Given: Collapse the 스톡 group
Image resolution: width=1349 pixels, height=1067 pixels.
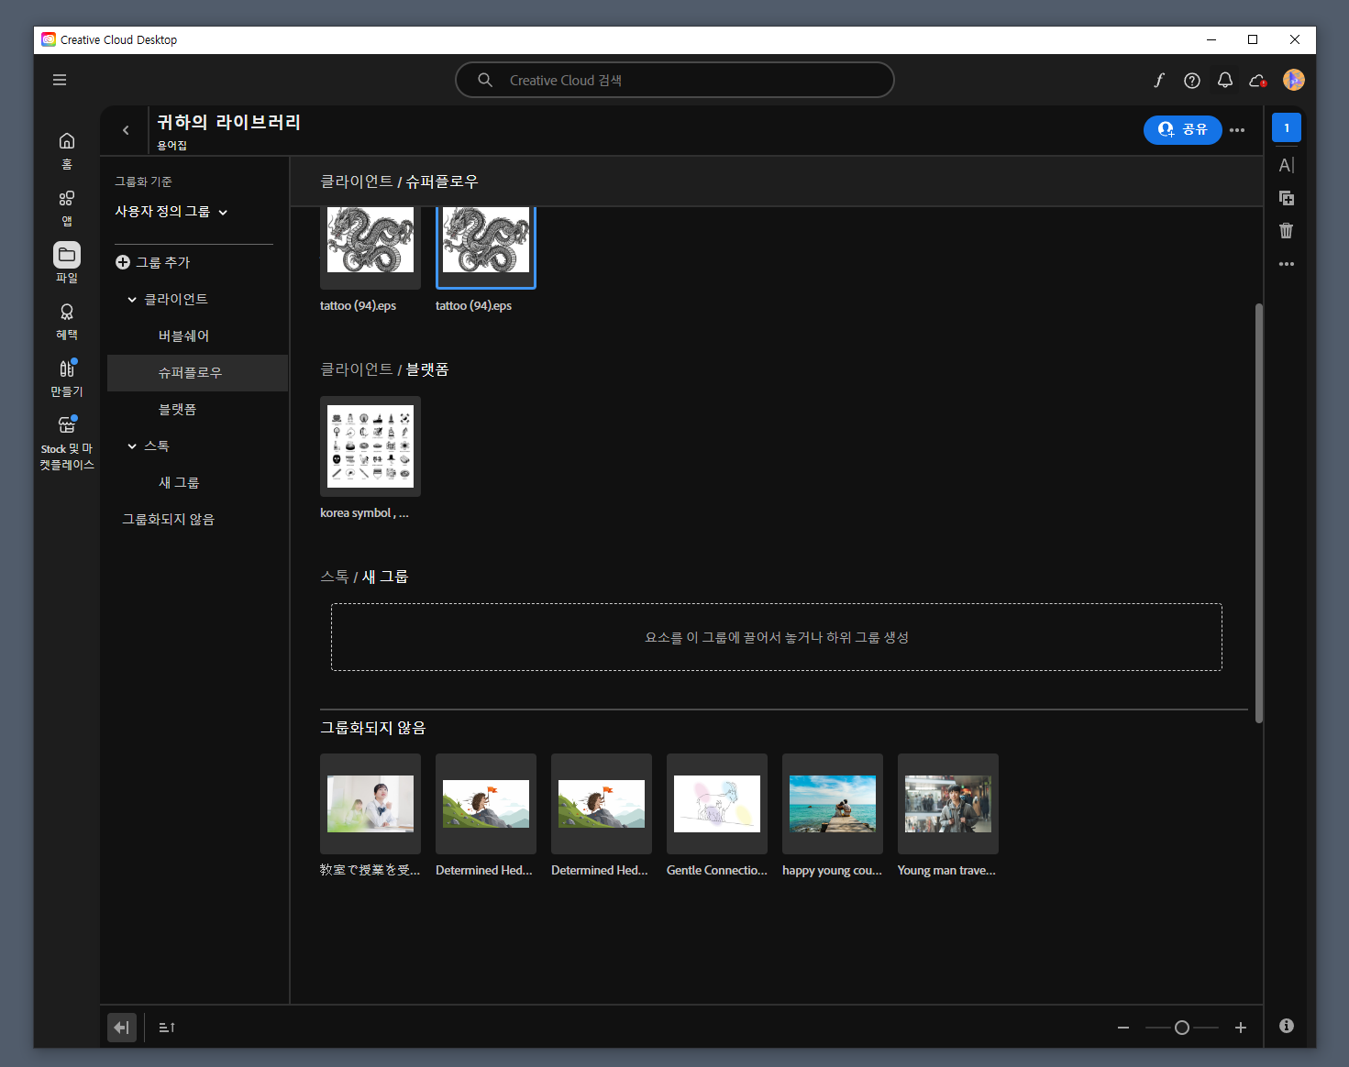Looking at the screenshot, I should pyautogui.click(x=132, y=446).
